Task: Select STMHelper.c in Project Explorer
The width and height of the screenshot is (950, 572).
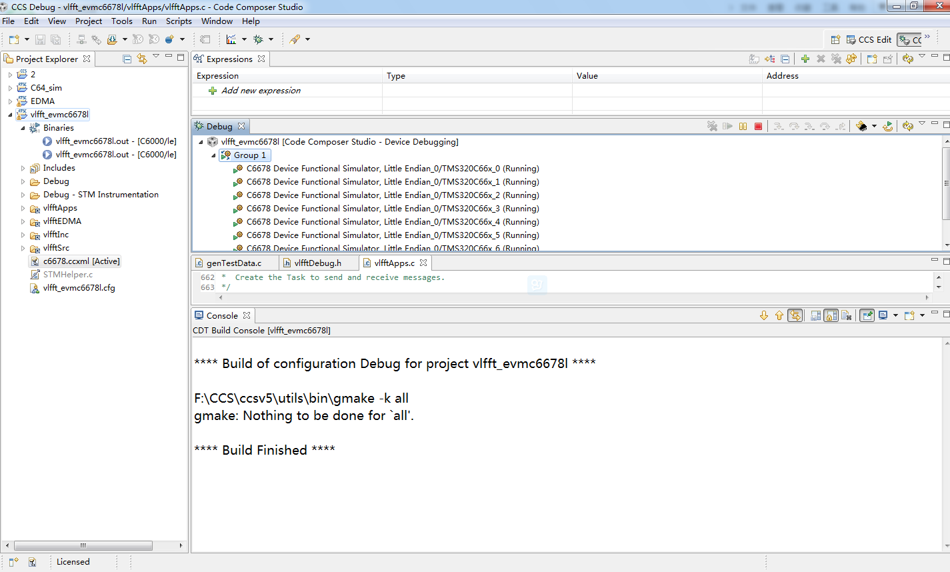Action: (x=68, y=275)
